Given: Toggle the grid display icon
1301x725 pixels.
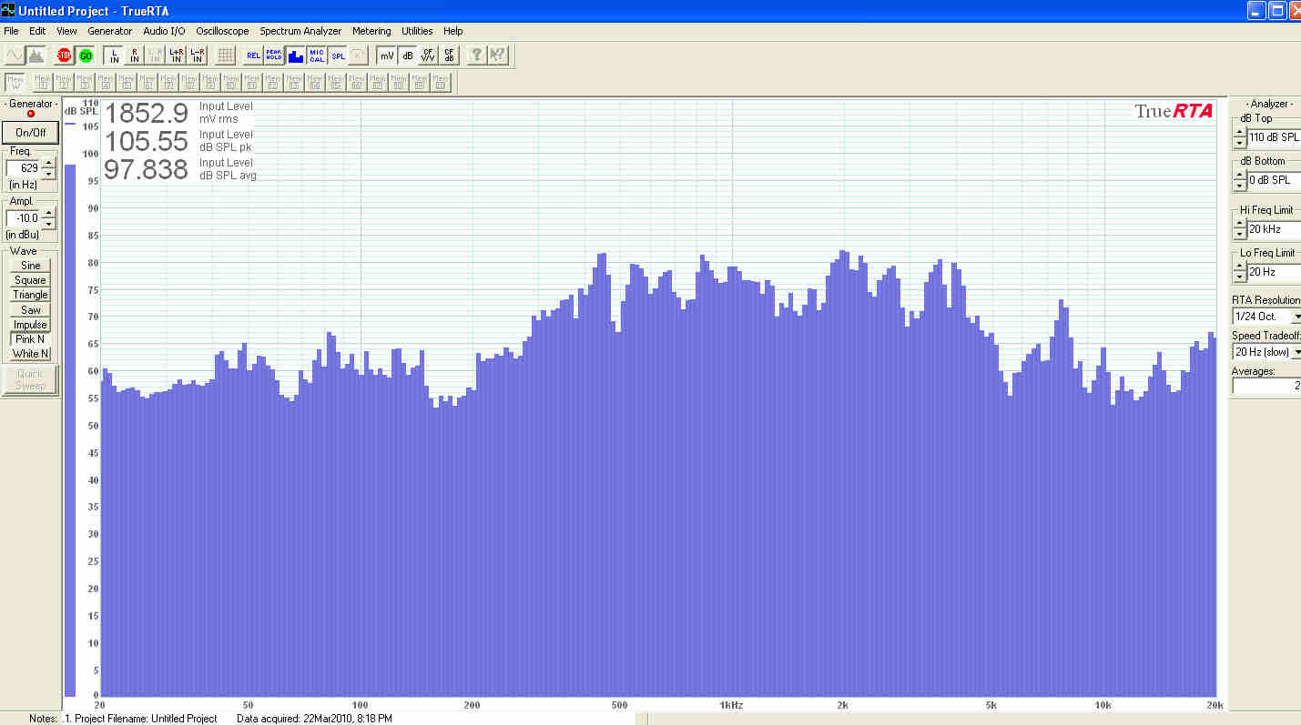Looking at the screenshot, I should click(x=225, y=55).
